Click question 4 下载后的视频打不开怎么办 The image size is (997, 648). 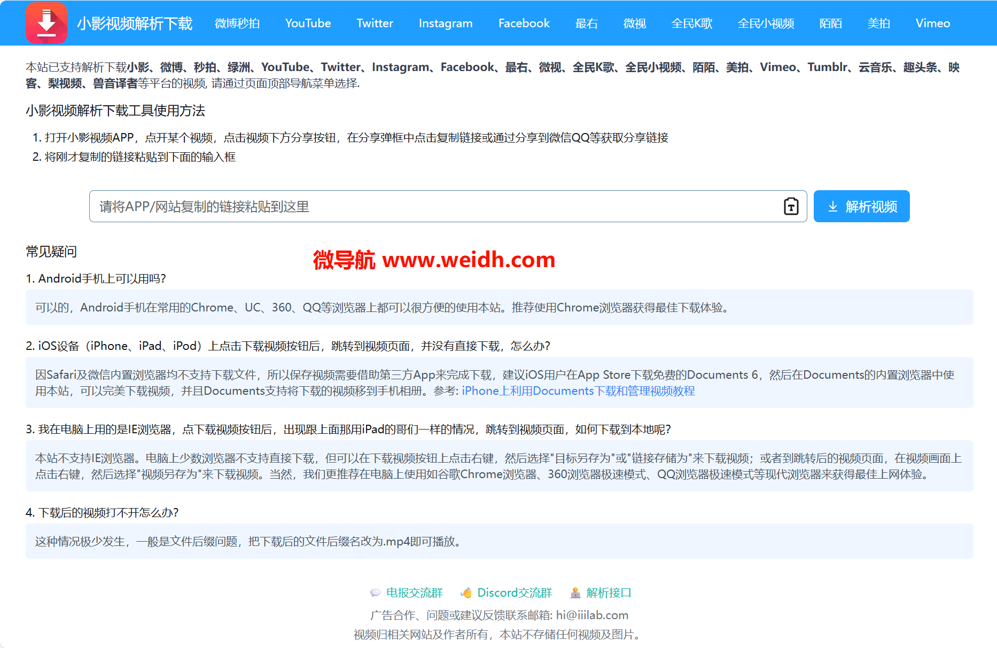(x=102, y=513)
